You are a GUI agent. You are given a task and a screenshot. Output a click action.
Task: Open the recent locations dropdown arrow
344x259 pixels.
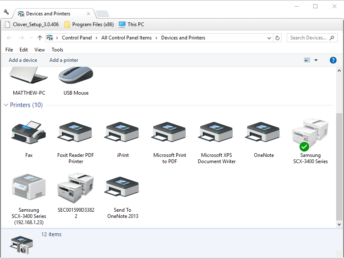point(31,38)
